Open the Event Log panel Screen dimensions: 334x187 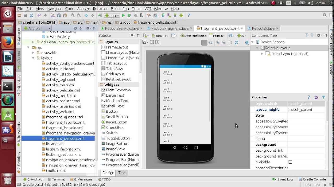click(282, 179)
